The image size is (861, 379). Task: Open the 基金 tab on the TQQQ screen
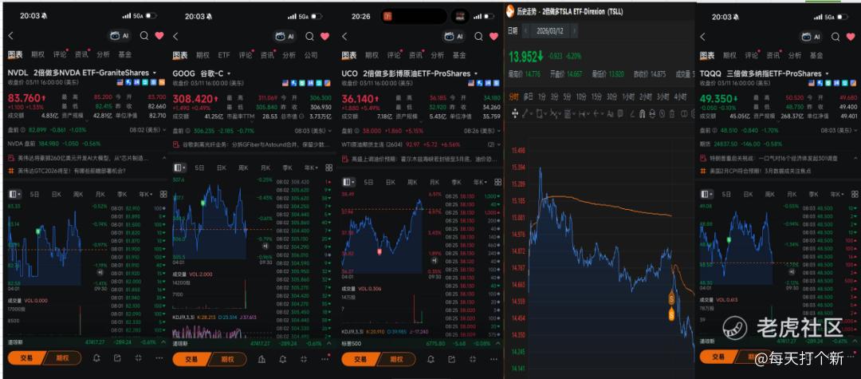coord(816,56)
